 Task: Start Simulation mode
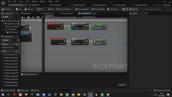point(113,9)
